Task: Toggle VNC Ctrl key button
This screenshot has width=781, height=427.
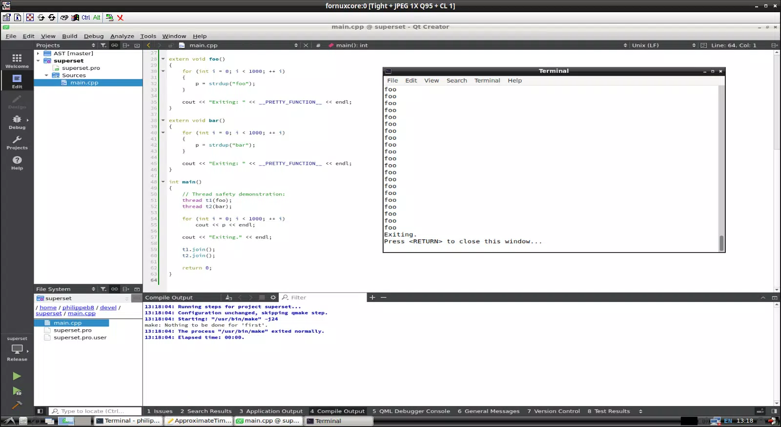Action: coord(86,18)
